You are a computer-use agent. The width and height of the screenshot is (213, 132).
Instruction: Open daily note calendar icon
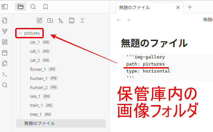(5, 53)
